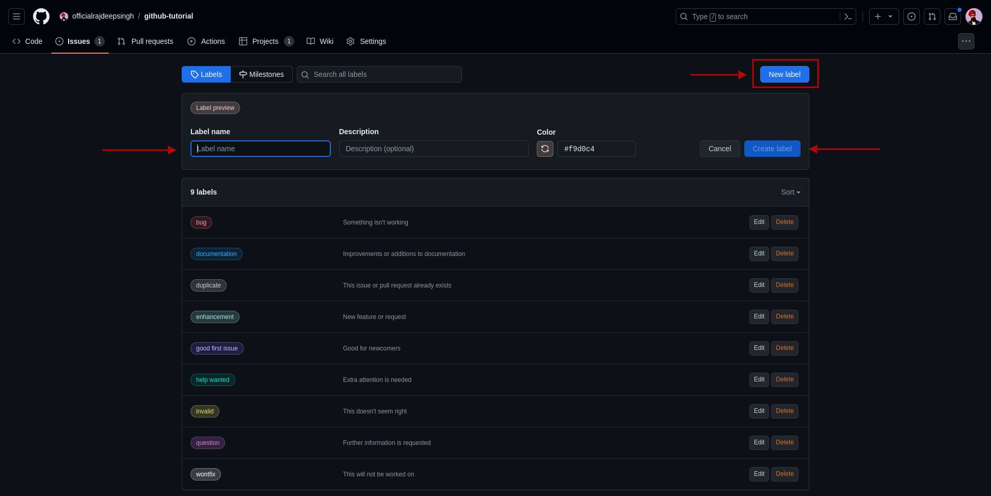
Task: Delete the documentation label
Action: [785, 254]
